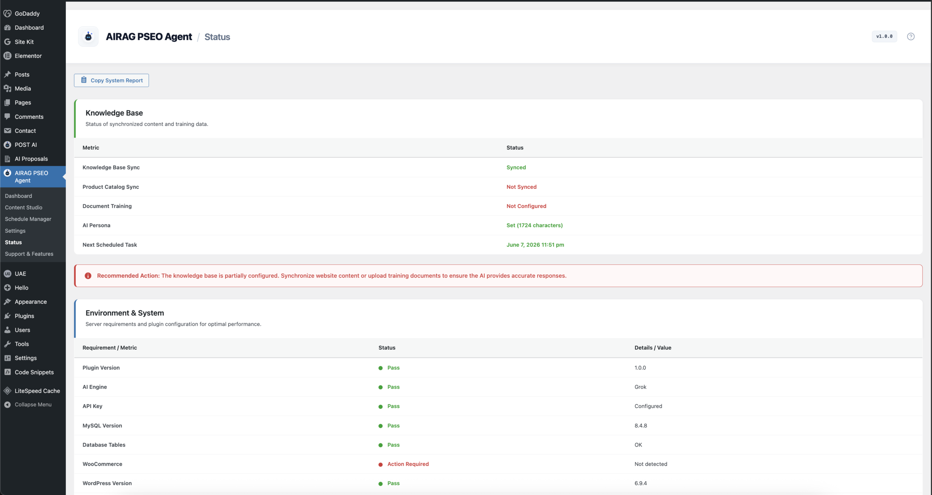The image size is (932, 495).
Task: Click the Status breadcrumb title
Action: [217, 37]
